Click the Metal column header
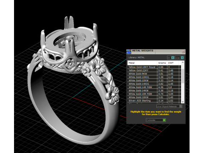Viewport: 204px width, 153px height. pyautogui.click(x=142, y=63)
